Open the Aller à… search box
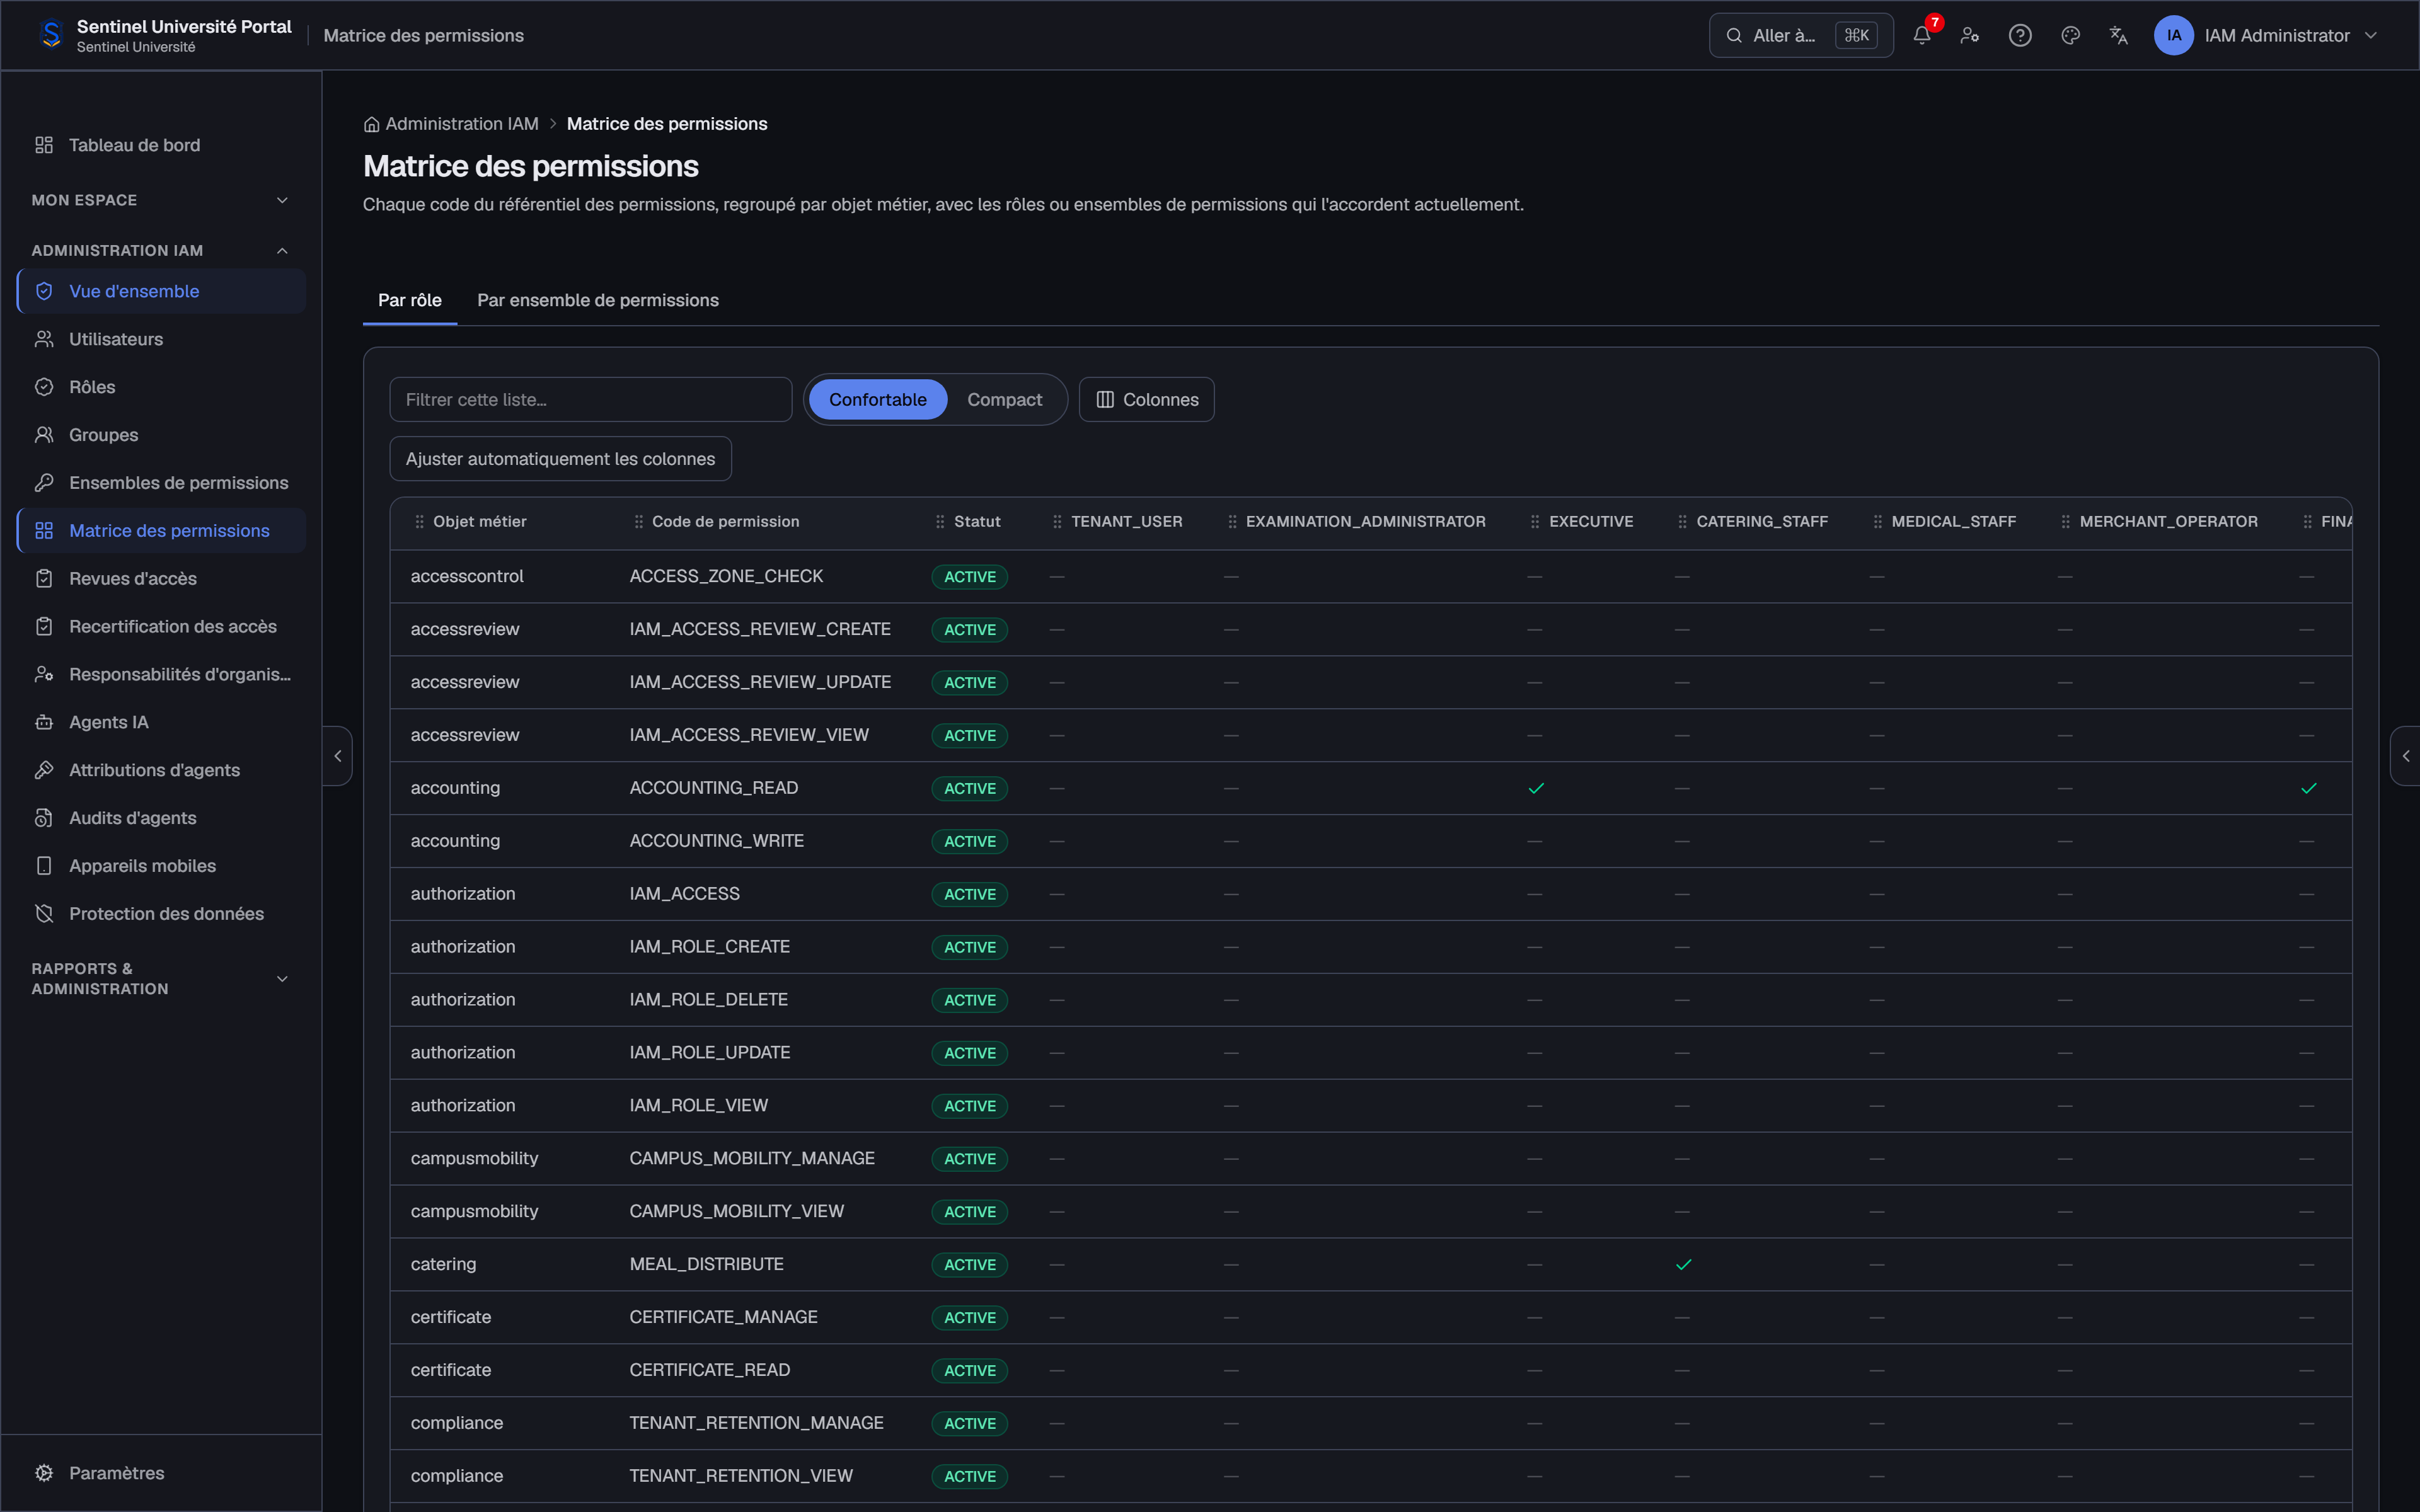Viewport: 2420px width, 1512px height. click(1800, 35)
